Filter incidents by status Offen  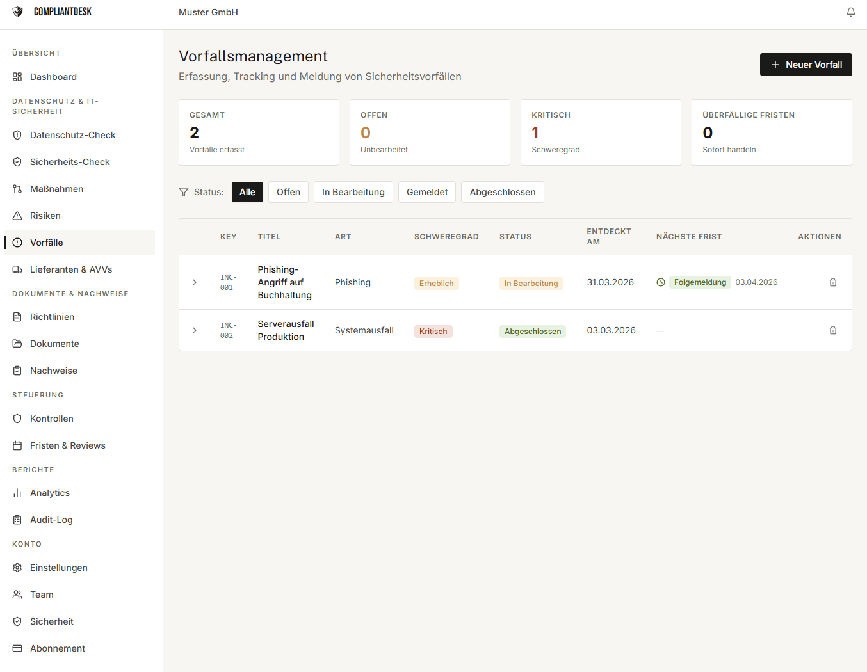coord(288,192)
